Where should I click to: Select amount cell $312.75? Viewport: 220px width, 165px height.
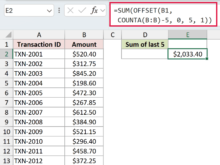84,64
